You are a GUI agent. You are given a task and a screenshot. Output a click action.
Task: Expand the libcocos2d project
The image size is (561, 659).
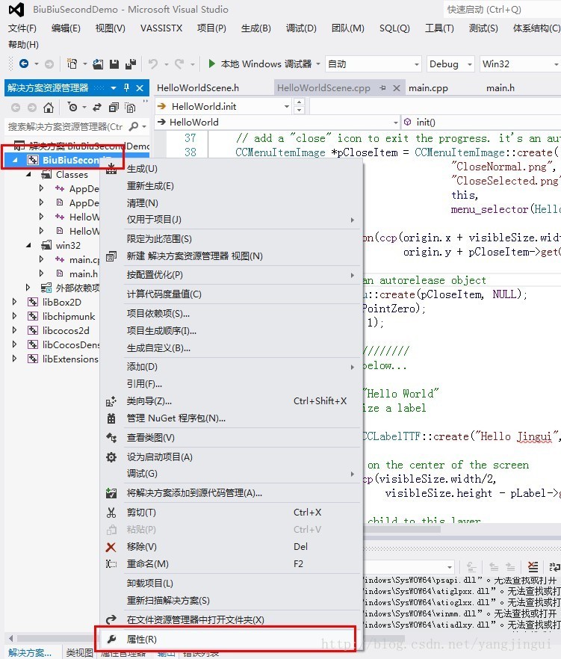(x=15, y=330)
